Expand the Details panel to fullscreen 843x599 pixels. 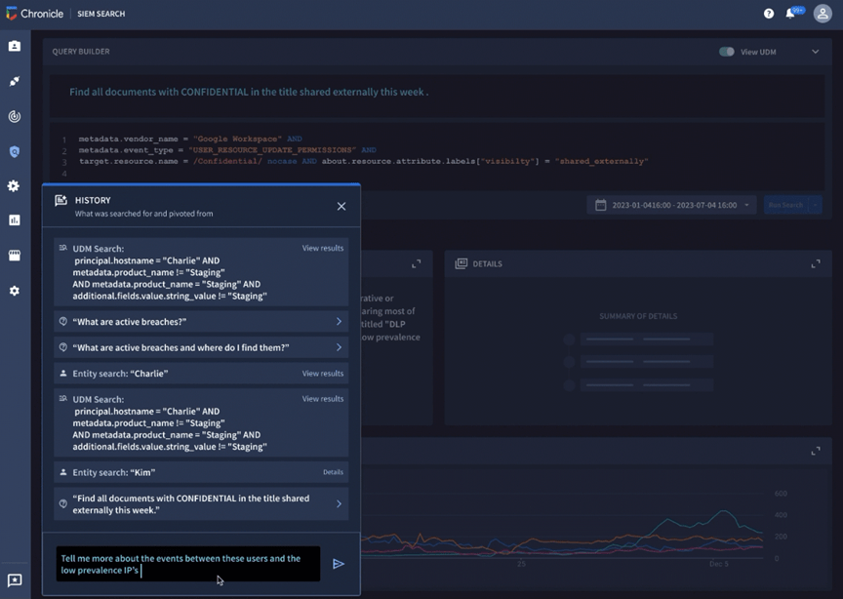(x=816, y=263)
